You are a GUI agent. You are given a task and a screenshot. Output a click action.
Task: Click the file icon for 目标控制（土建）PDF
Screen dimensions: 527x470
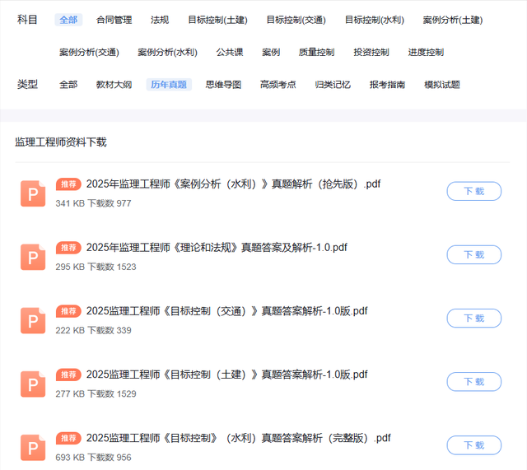(33, 384)
